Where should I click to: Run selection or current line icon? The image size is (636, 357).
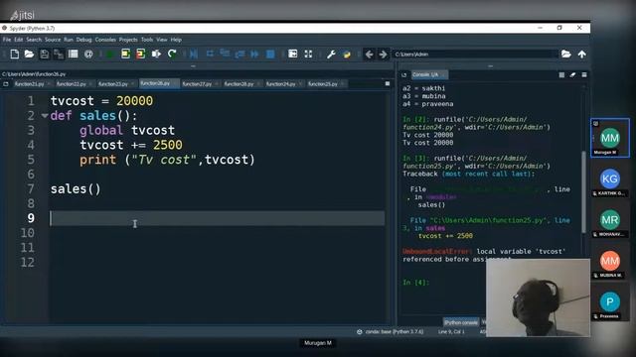coord(156,54)
